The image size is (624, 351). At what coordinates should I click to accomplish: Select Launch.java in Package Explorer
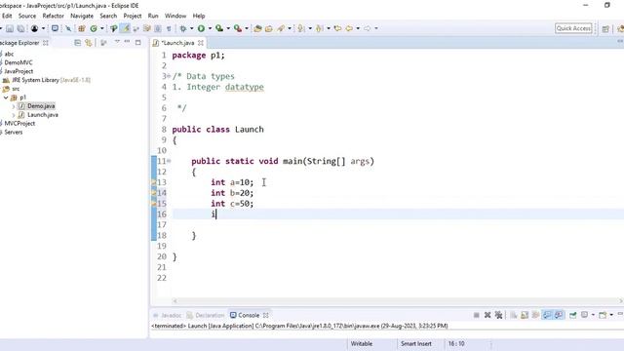tap(43, 115)
